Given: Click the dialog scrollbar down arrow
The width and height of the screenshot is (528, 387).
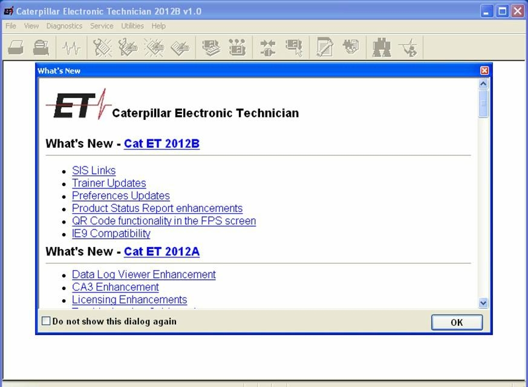Looking at the screenshot, I should tap(483, 303).
